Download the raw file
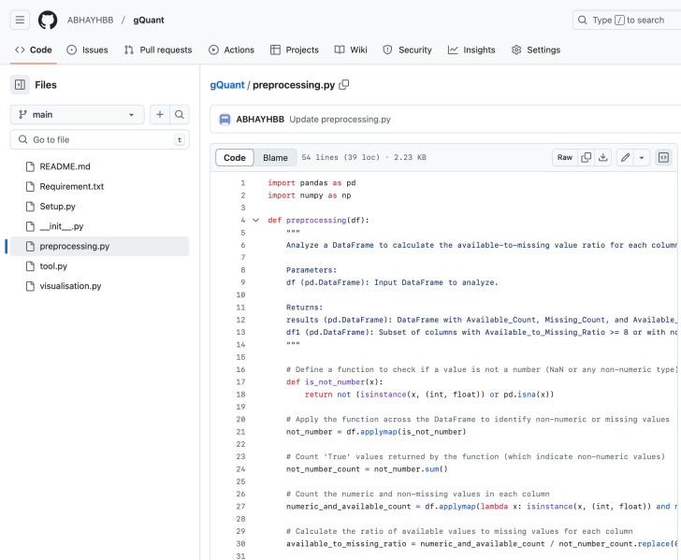Image resolution: width=681 pixels, height=560 pixels. pyautogui.click(x=603, y=158)
